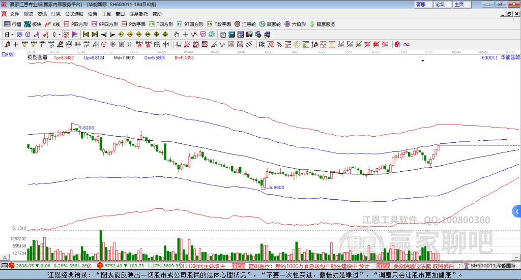Click the Tp=9.6482 value

coord(64,58)
